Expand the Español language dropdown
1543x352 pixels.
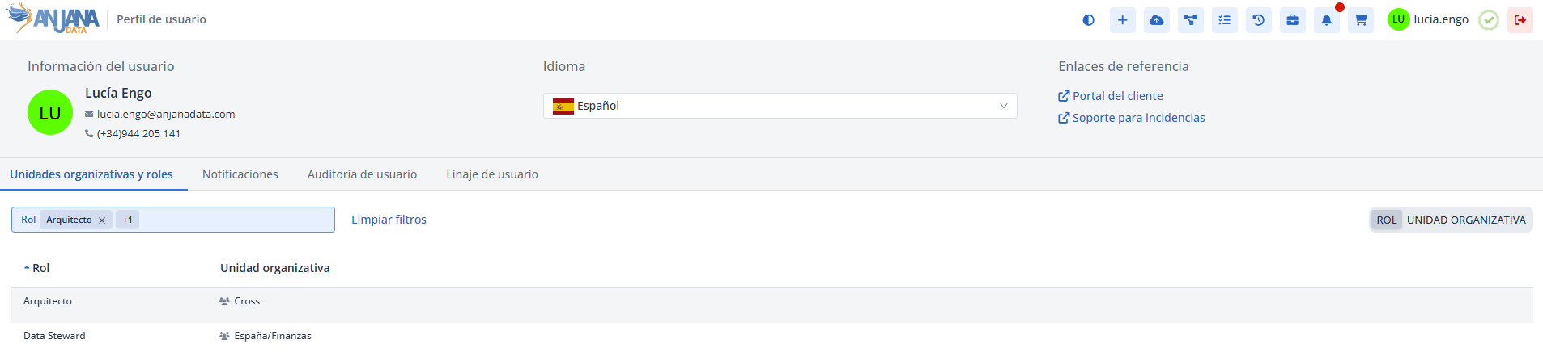[x=780, y=106]
